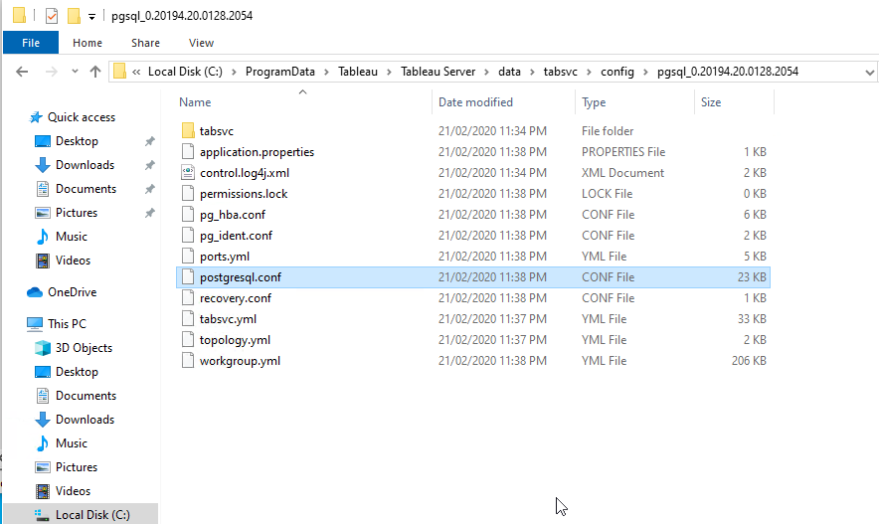Go back using the Back arrow
This screenshot has width=879, height=524.
coord(22,72)
